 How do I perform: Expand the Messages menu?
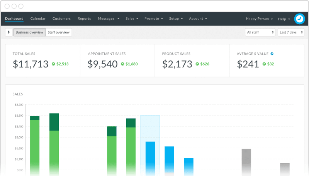tap(108, 18)
